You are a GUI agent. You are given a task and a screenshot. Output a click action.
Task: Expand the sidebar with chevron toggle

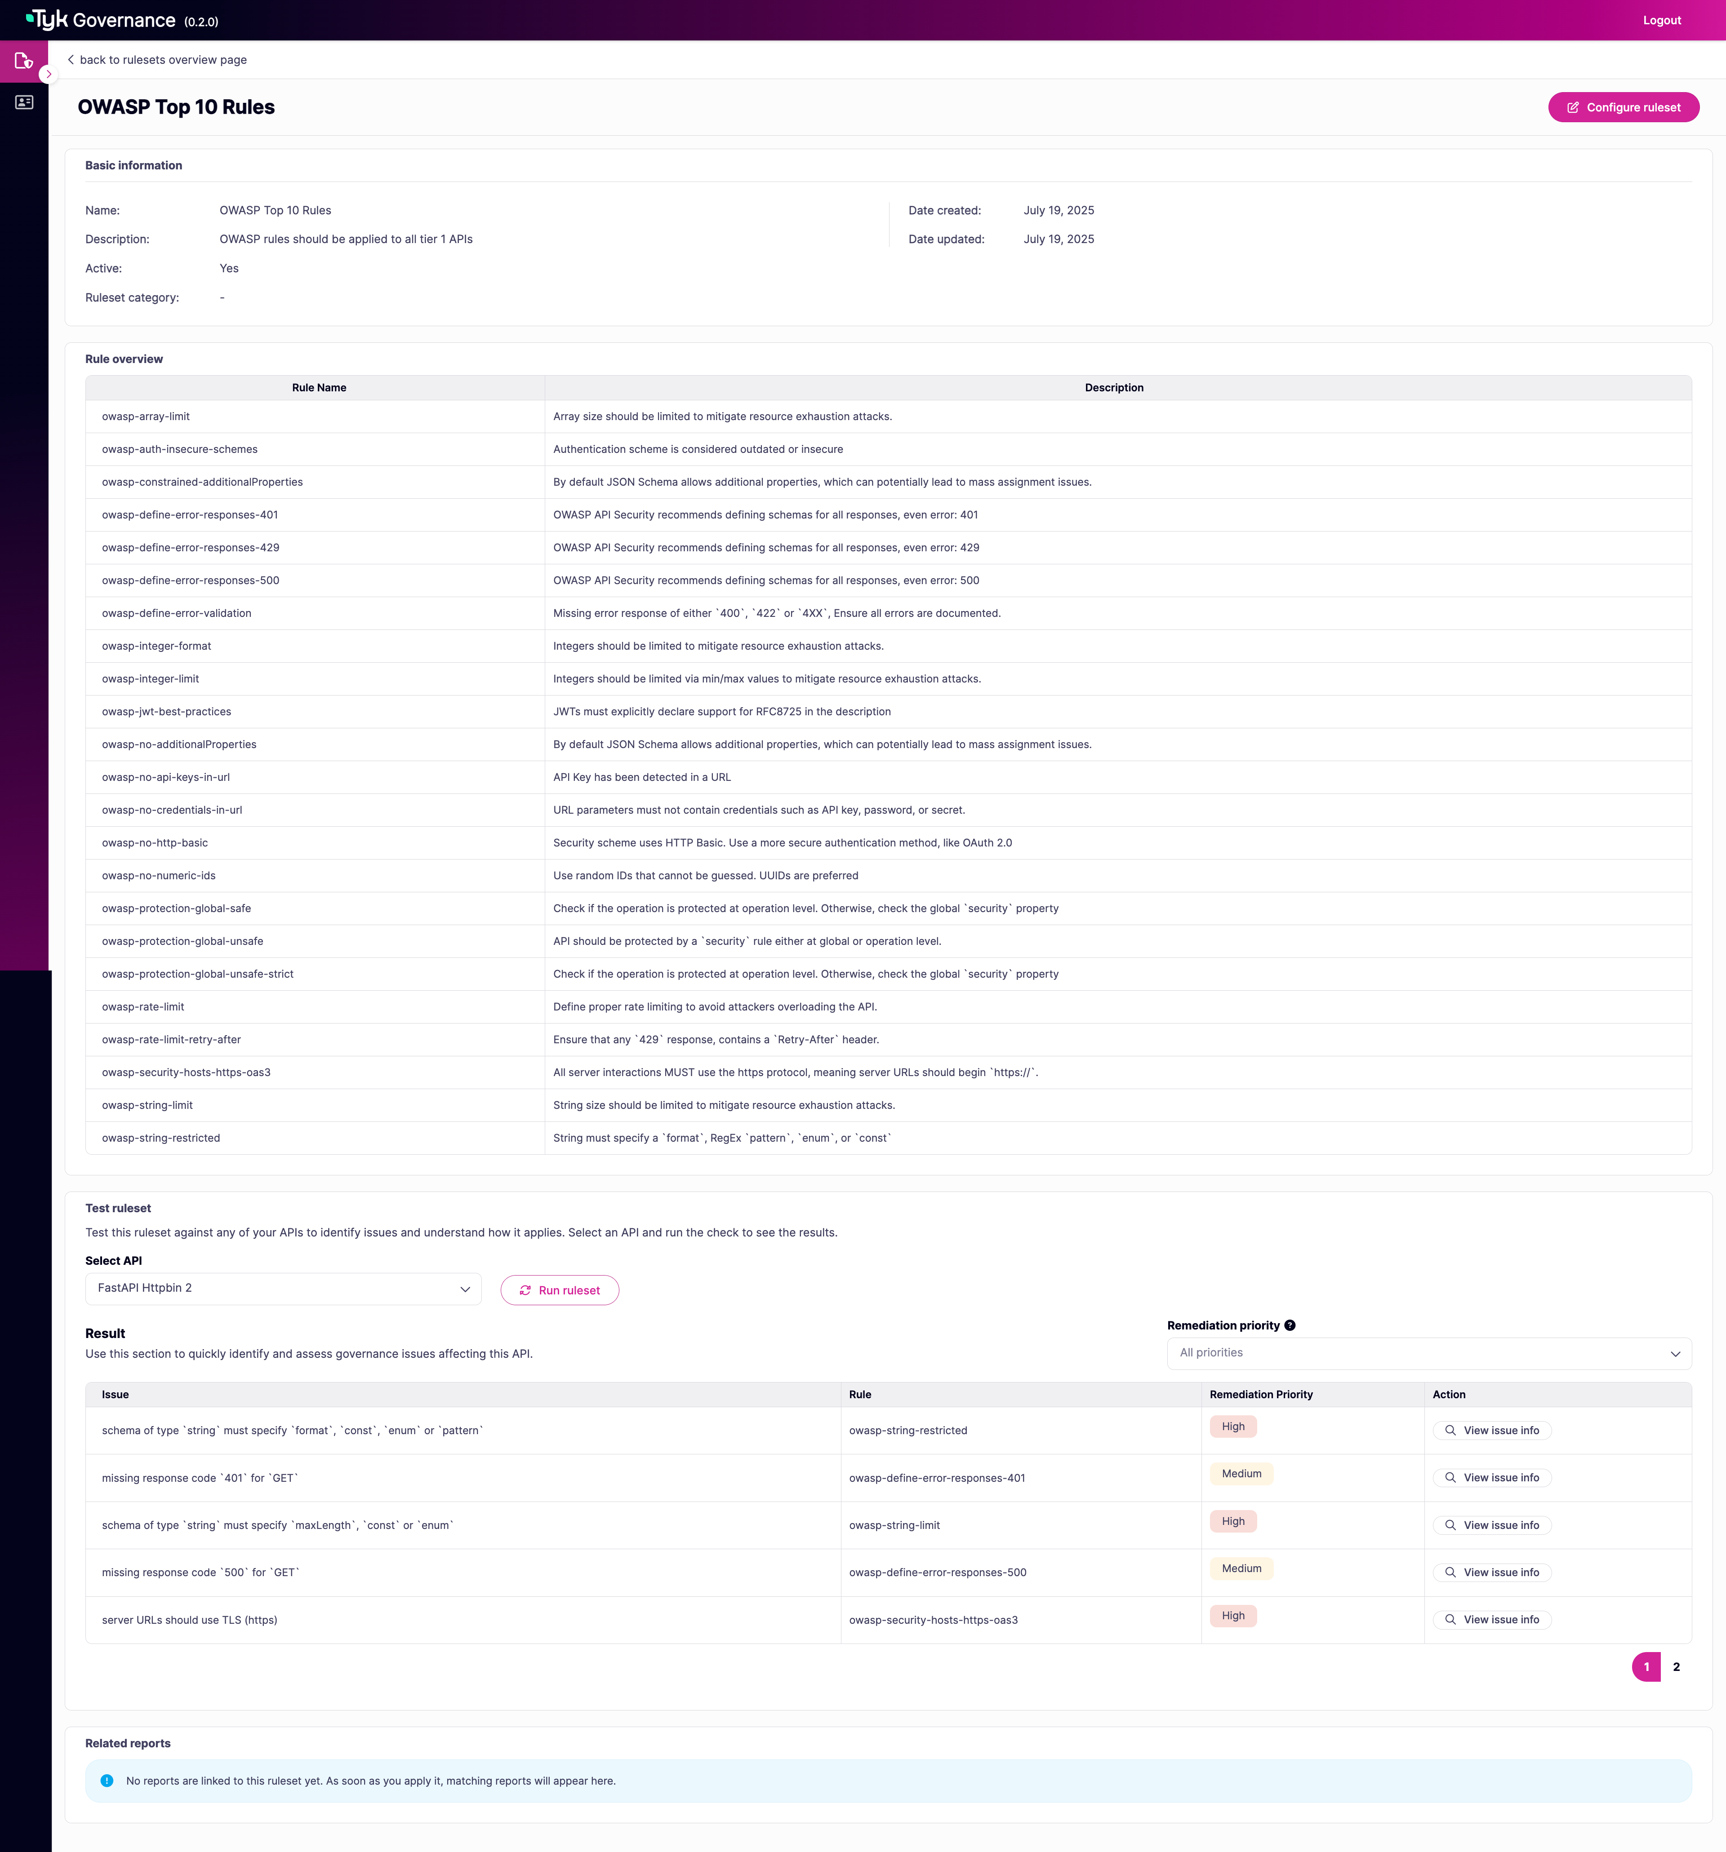click(x=49, y=74)
